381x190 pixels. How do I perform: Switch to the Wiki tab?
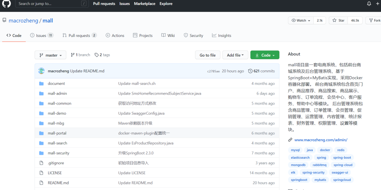[168, 36]
